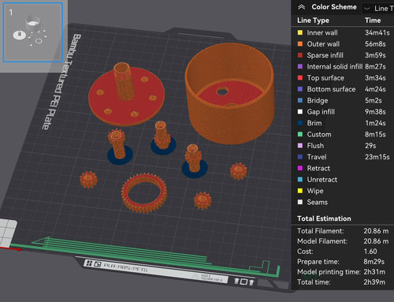Open the Line Type color scheme dropdown
The width and height of the screenshot is (394, 302).
pyautogui.click(x=377, y=9)
